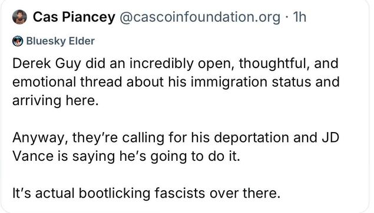The width and height of the screenshot is (374, 213).
Task: Click the separator dot before 1h
Action: coord(286,18)
